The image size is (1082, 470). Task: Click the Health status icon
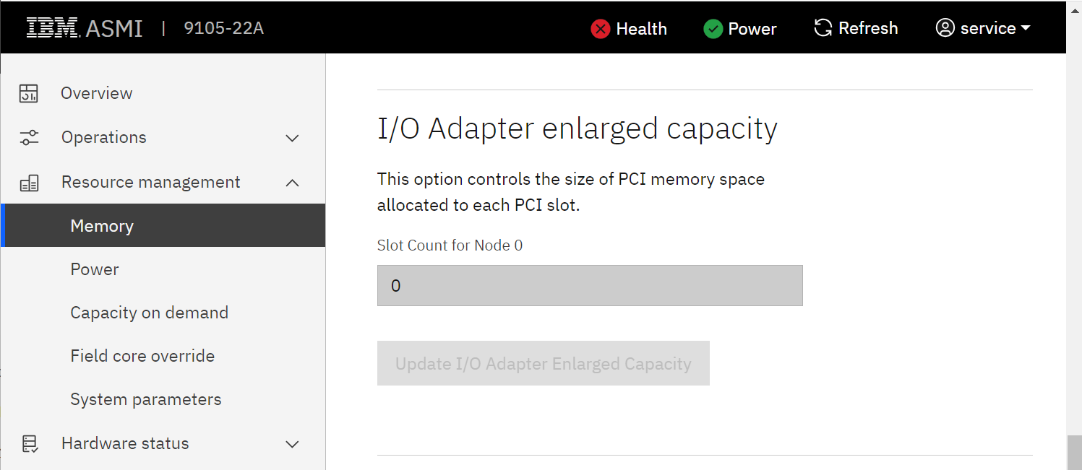(601, 29)
